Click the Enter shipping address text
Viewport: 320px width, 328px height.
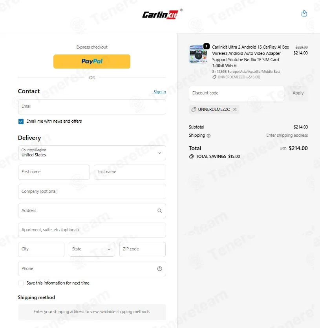(287, 135)
